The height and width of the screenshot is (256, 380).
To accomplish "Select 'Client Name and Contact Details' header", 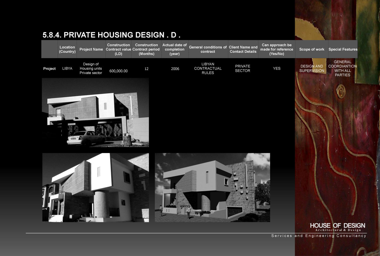I will point(243,49).
